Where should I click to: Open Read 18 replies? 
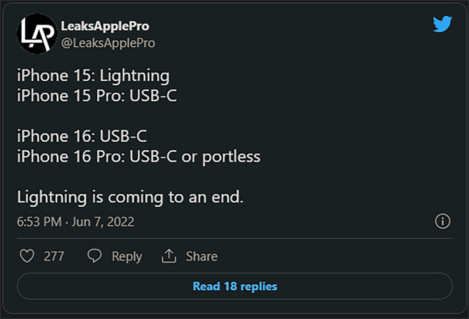tap(235, 286)
